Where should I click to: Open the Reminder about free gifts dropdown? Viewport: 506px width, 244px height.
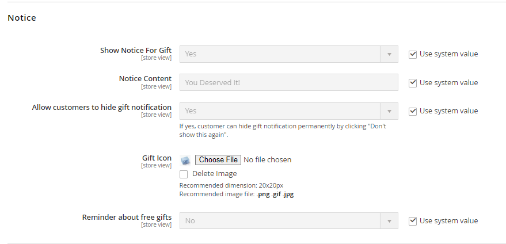pyautogui.click(x=288, y=221)
